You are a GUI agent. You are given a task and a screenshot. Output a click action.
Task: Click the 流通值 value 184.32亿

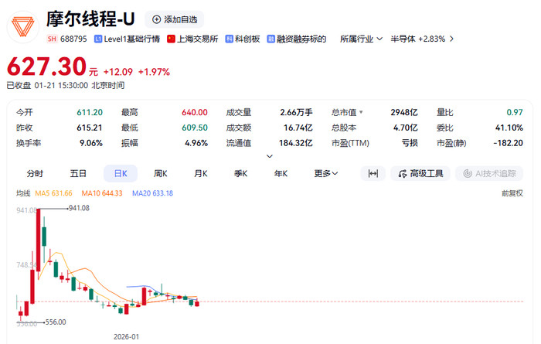(x=296, y=143)
